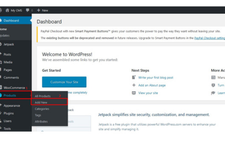Click the comment-off icon beside Turn
This screenshot has height=150, width=225.
213,85
